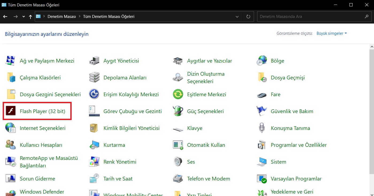374x196 pixels.
Task: Open the Çalışma Klasörleri icon
Action: (11, 78)
